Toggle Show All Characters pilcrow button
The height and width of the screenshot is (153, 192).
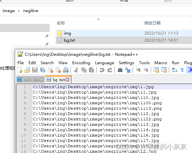182,70
